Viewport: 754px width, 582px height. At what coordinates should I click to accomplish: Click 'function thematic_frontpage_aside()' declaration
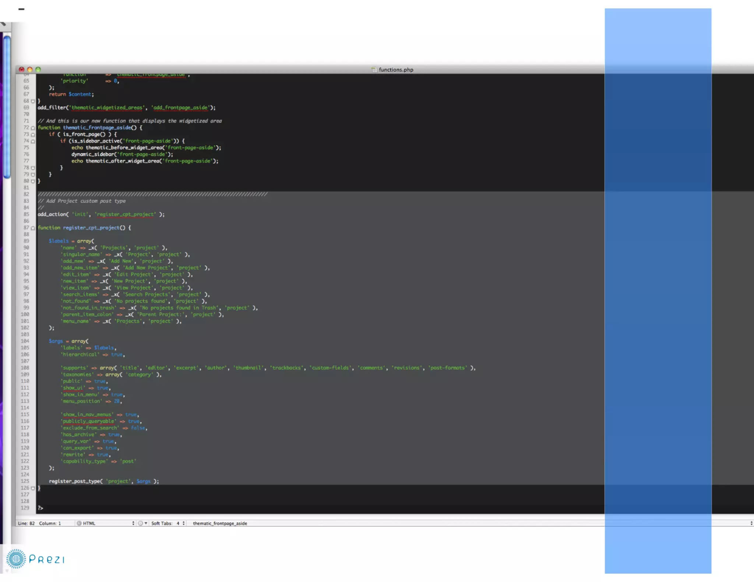[x=90, y=128]
